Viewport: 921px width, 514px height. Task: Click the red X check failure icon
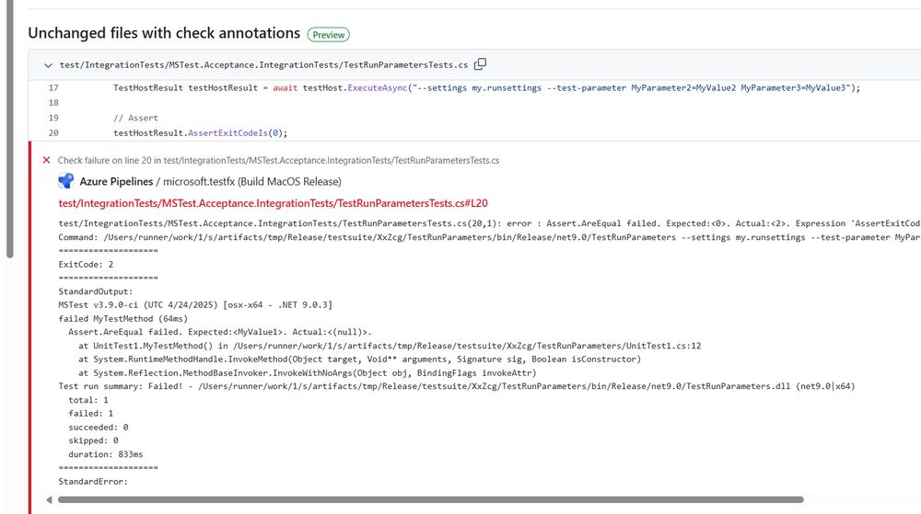tap(46, 160)
